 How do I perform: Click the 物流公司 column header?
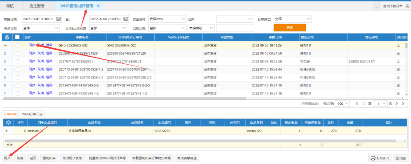(323, 37)
